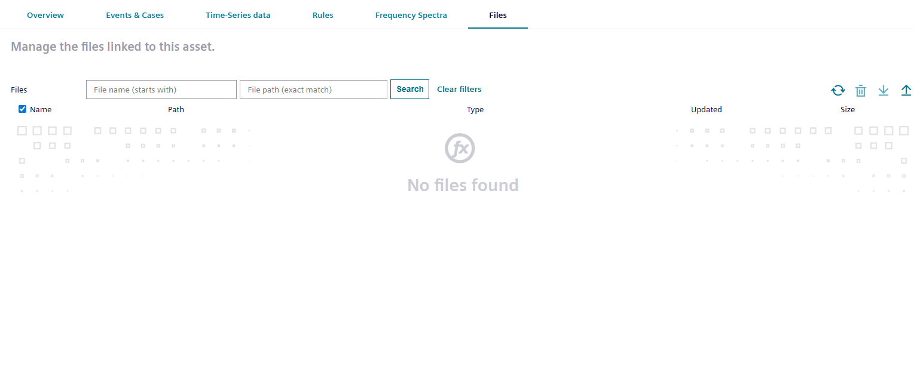Switch to Events & Cases tab
The width and height of the screenshot is (914, 382).
pyautogui.click(x=134, y=15)
